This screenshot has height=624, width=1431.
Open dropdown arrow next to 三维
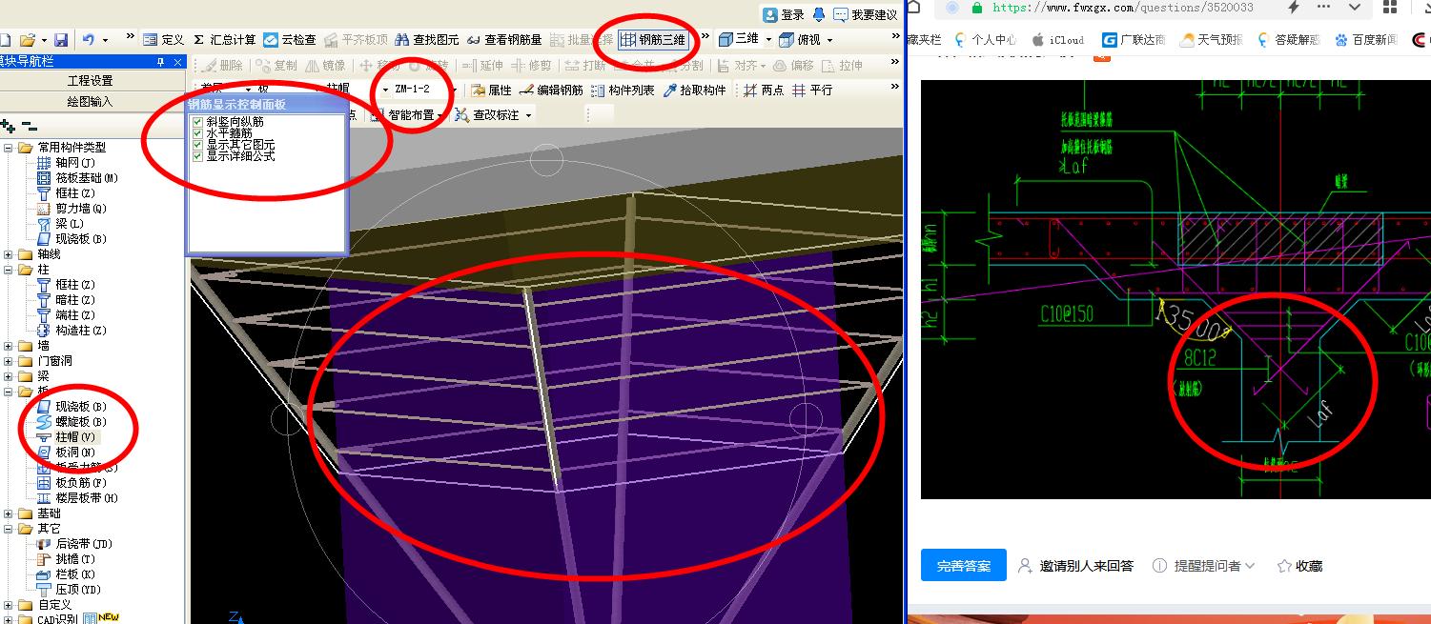[768, 40]
